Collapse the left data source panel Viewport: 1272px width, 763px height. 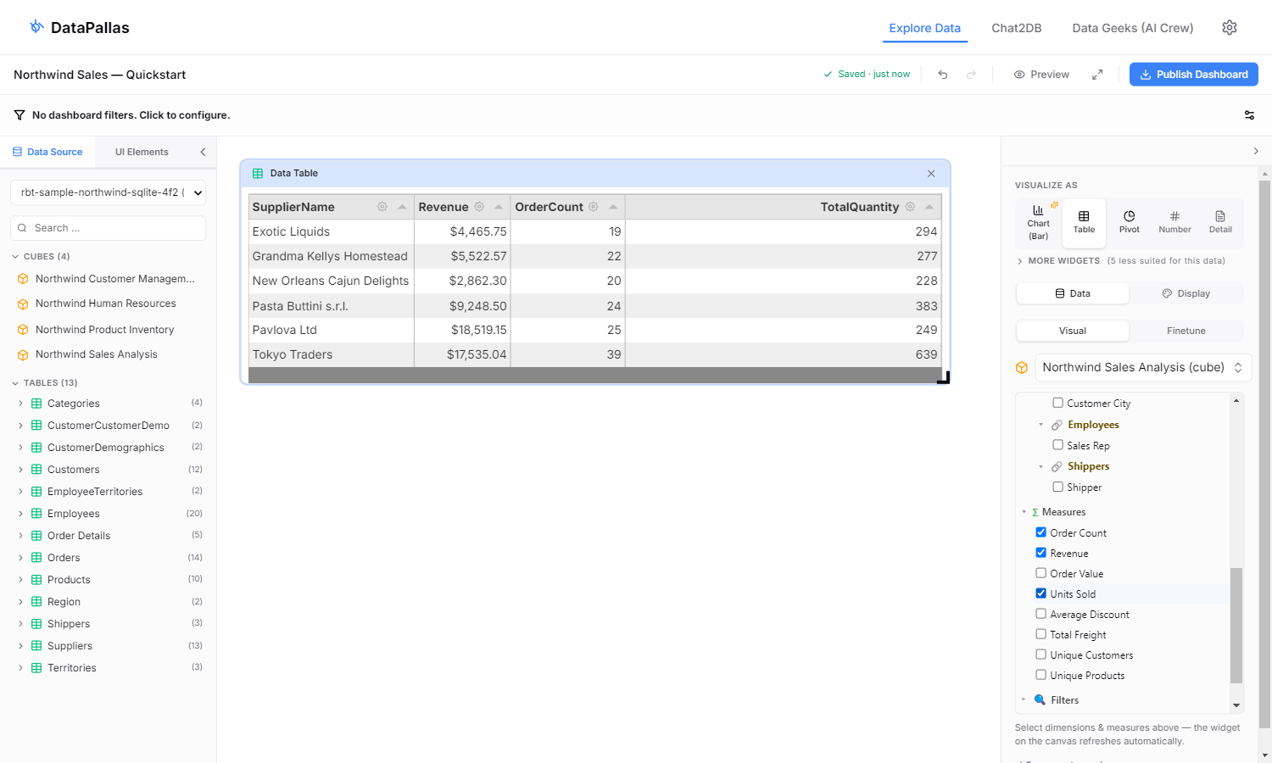point(203,152)
